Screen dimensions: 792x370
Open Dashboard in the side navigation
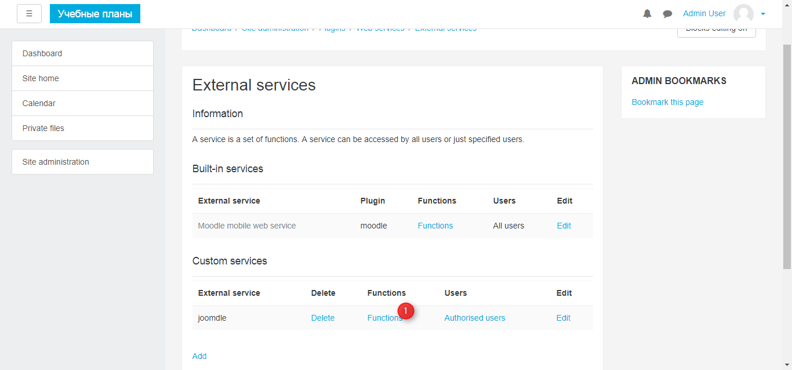[x=42, y=53]
